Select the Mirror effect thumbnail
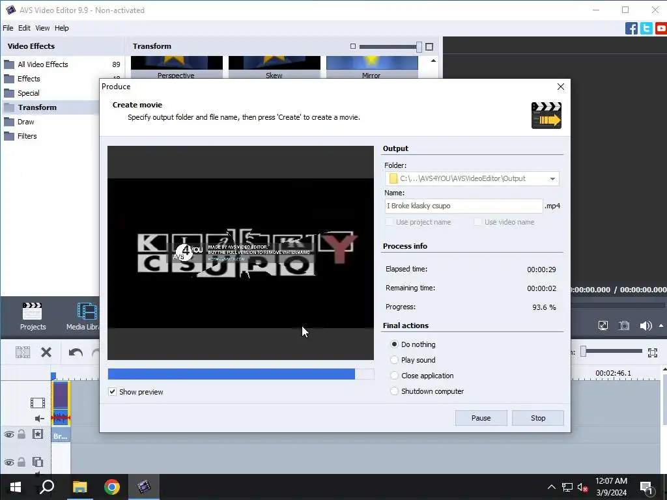This screenshot has height=500, width=667. (372, 68)
